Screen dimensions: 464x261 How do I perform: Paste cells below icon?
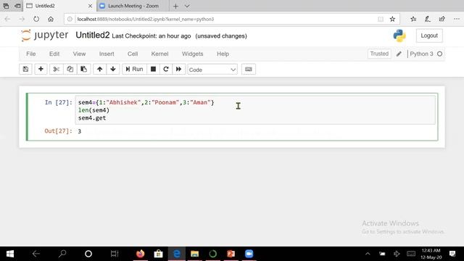pyautogui.click(x=84, y=70)
